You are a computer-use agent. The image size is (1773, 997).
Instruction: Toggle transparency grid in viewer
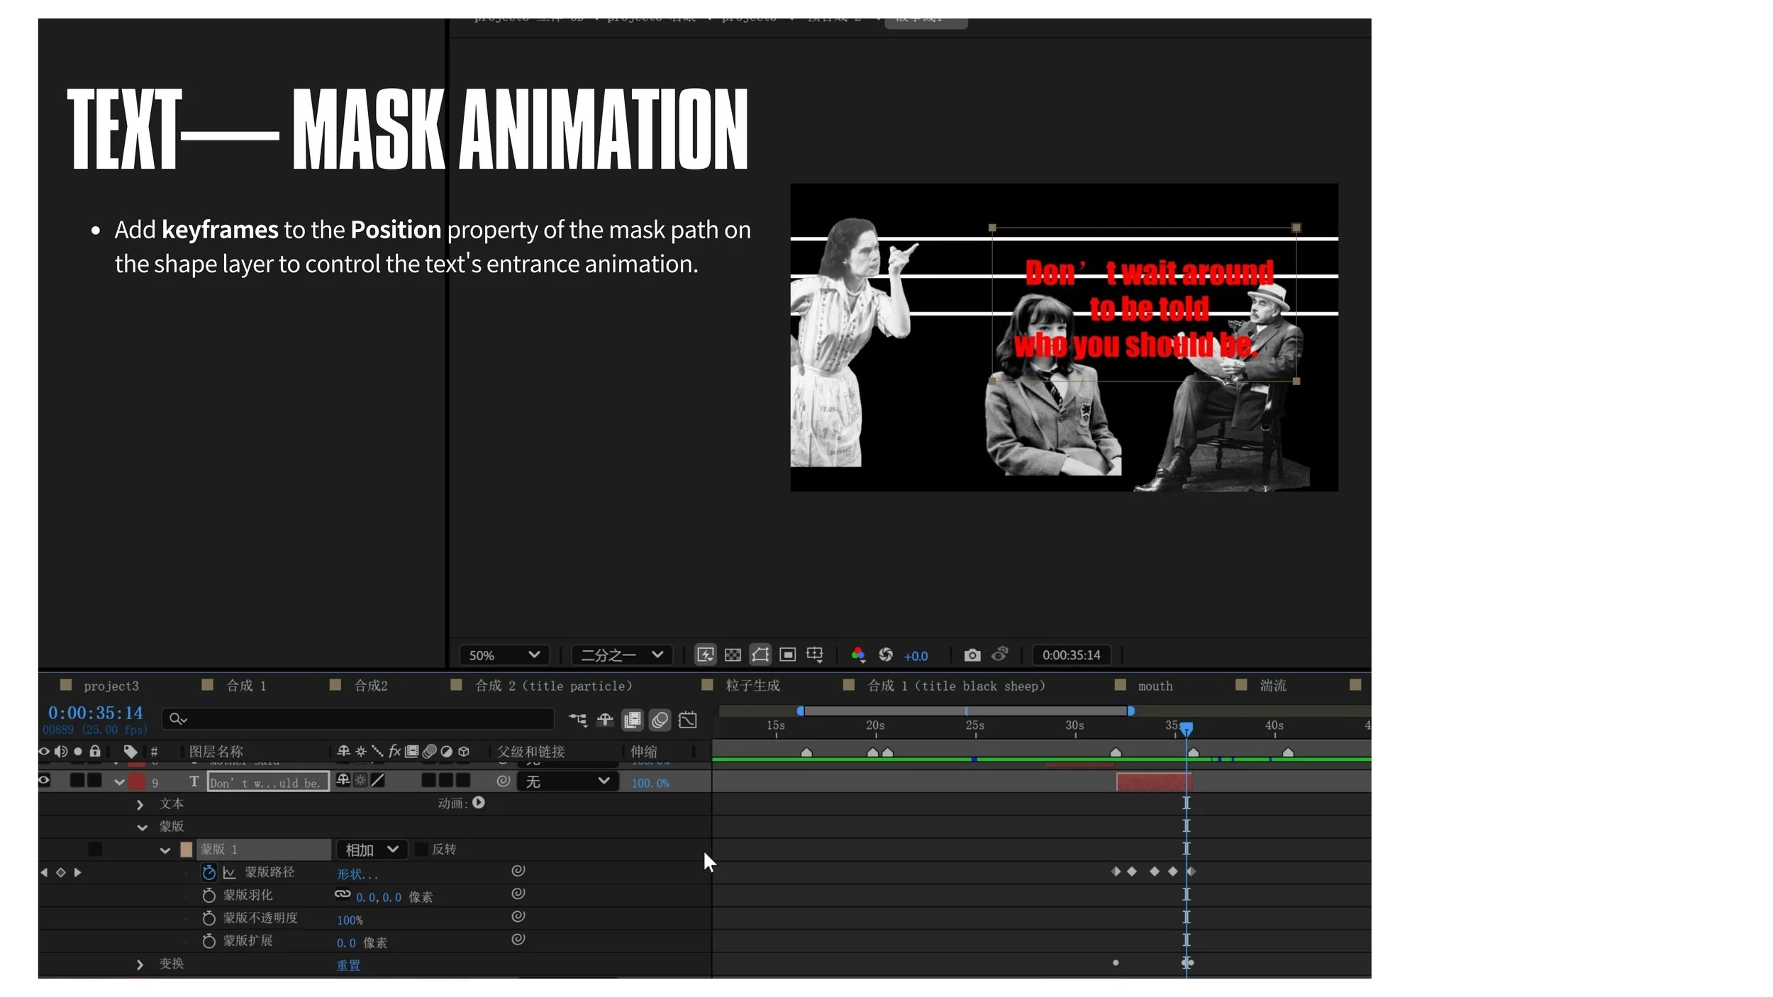tap(733, 655)
